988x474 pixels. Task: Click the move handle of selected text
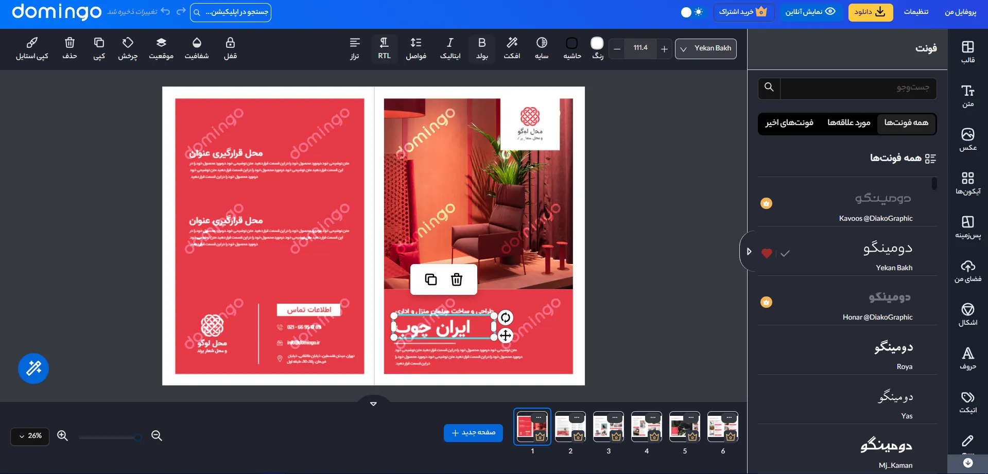pyautogui.click(x=506, y=336)
